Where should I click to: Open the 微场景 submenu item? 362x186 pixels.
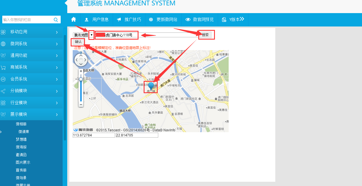tap(21, 178)
